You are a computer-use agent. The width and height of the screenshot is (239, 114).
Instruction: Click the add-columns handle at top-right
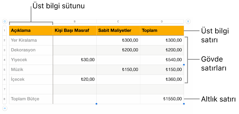188,22
